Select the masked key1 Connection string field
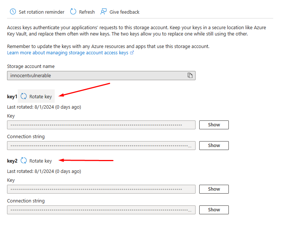Viewport: 302px width, 242px height. (101, 146)
